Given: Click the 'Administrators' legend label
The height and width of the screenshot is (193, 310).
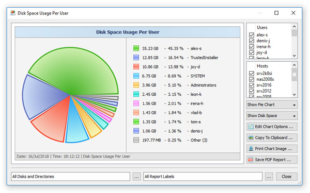Looking at the screenshot, I should [203, 85].
